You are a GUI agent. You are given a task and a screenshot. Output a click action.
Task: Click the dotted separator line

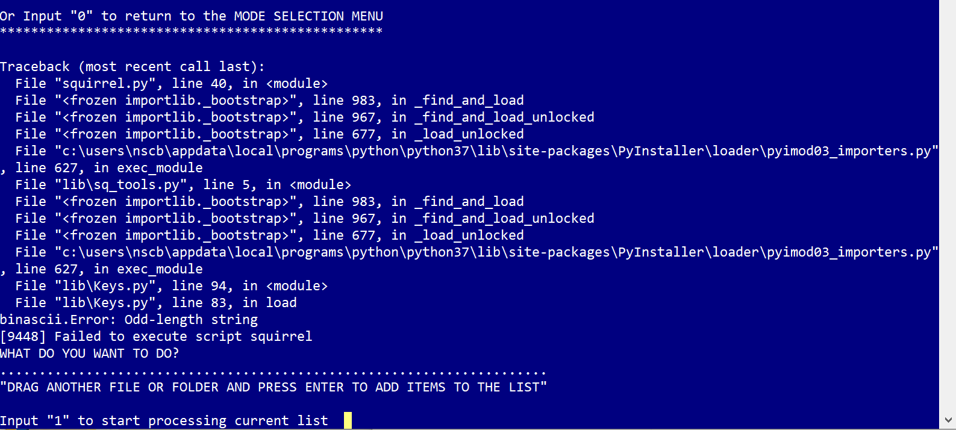273,371
